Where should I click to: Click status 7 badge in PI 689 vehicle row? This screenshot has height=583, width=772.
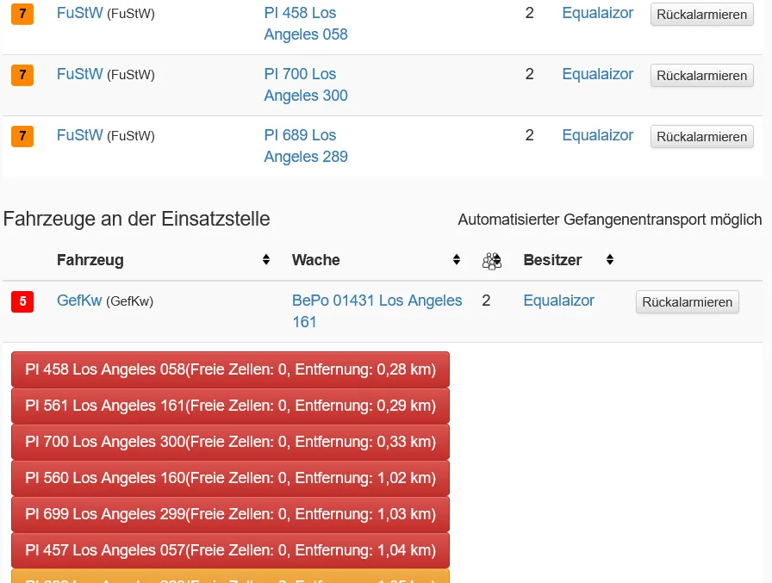[x=22, y=136]
